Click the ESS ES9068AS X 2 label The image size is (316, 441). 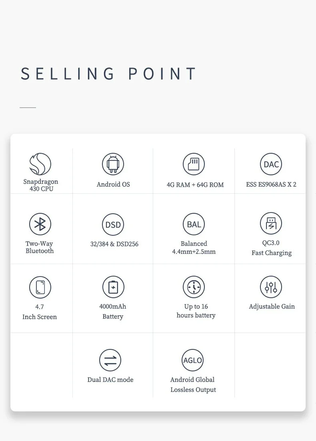(271, 184)
